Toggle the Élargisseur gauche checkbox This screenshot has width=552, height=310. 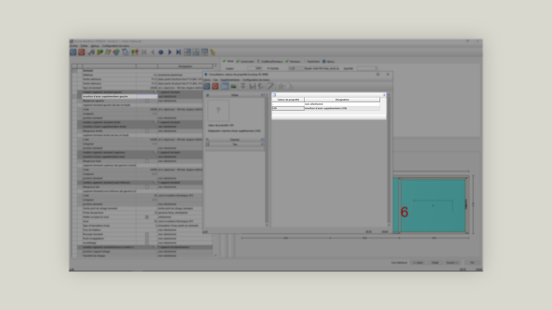point(147,101)
